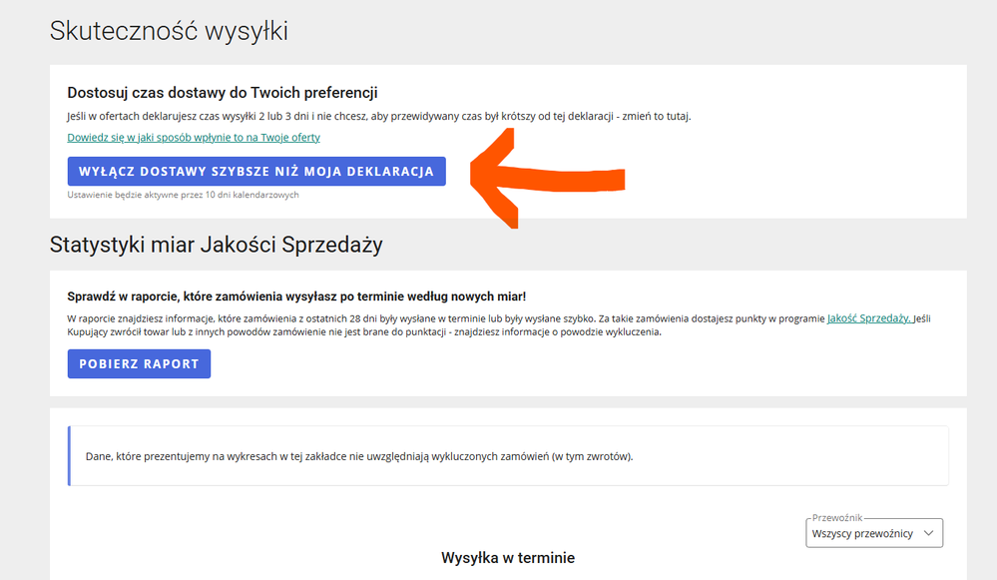The height and width of the screenshot is (580, 997).
Task: Click the paragraph starting W raporcie znajdziesz
Action: point(399,318)
